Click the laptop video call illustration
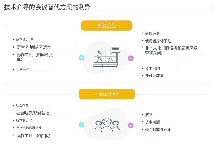 tap(105, 58)
